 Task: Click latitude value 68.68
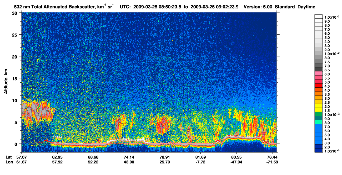[x=93, y=157]
